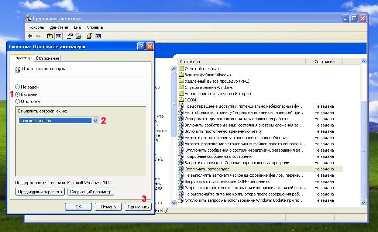378x232 pixels.
Task: Select the Указать размещение установочных файлов пакета row
Action: tap(260, 143)
